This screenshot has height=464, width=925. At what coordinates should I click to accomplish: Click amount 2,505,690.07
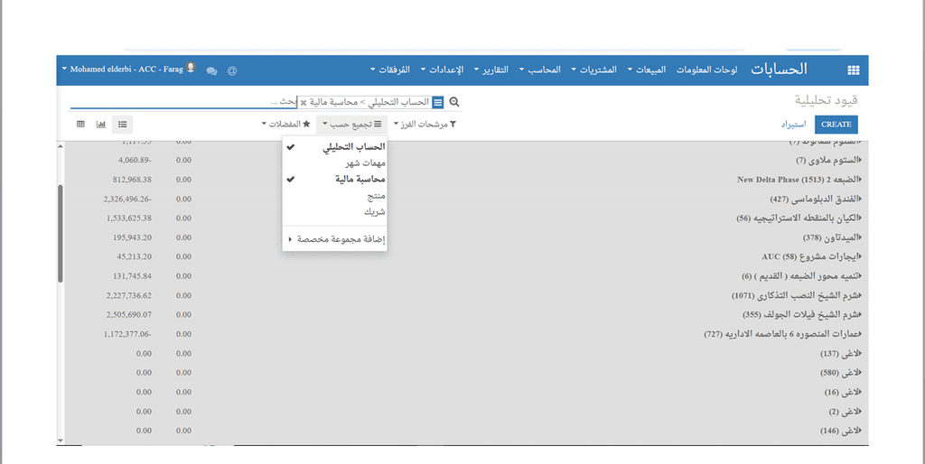pyautogui.click(x=129, y=315)
